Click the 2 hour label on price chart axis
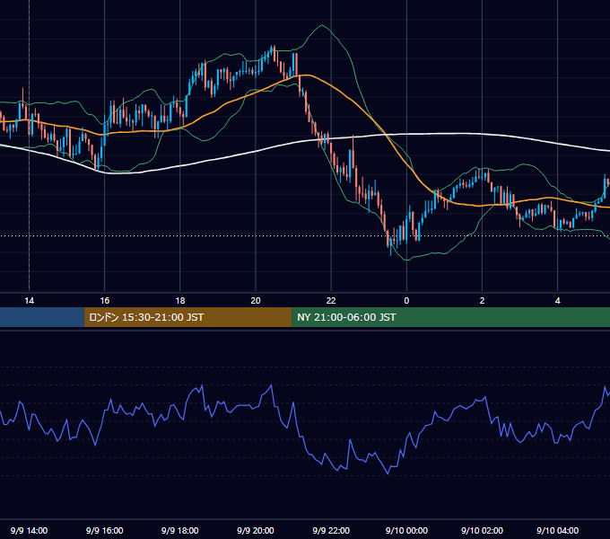 click(482, 301)
